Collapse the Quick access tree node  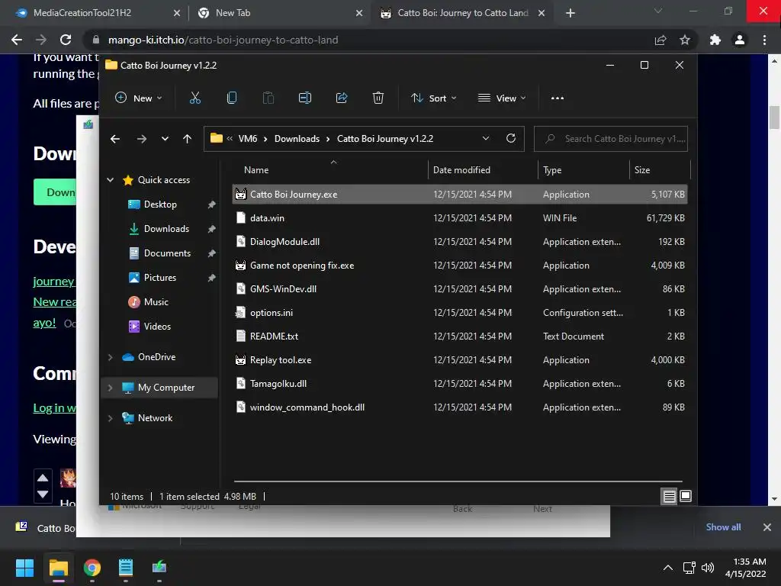pos(110,180)
